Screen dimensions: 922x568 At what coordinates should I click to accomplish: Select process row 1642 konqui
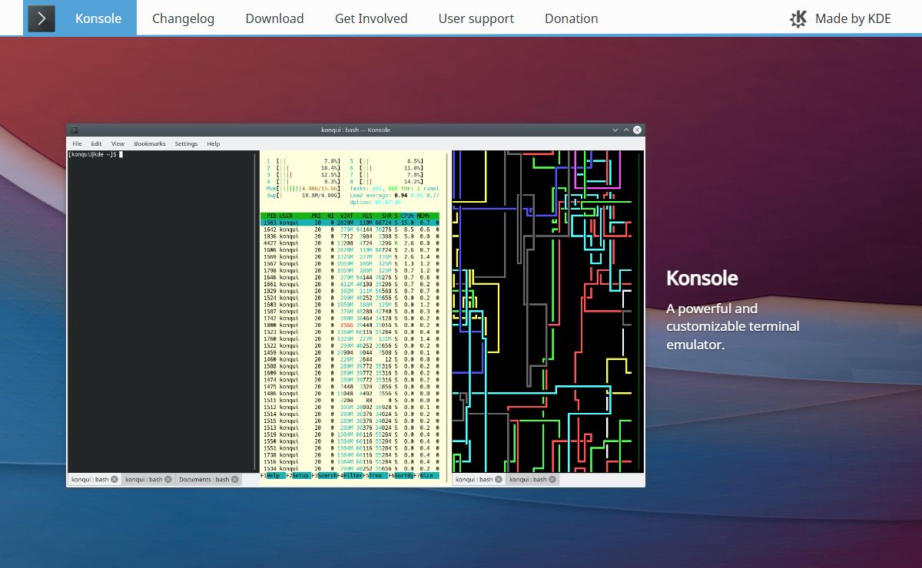(x=350, y=230)
